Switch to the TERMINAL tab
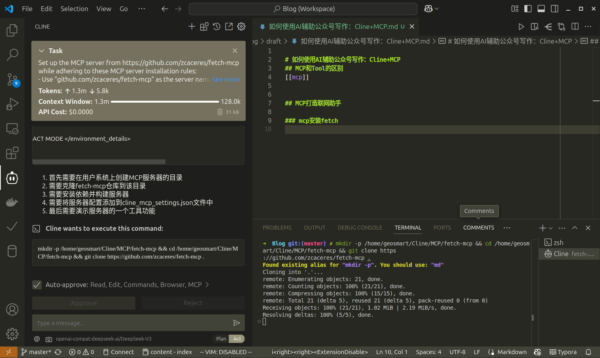Screen dimensions: 600x358 coord(408,228)
